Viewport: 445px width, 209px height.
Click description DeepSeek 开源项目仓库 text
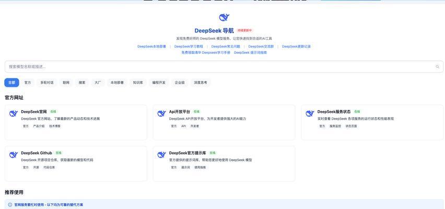point(57,160)
